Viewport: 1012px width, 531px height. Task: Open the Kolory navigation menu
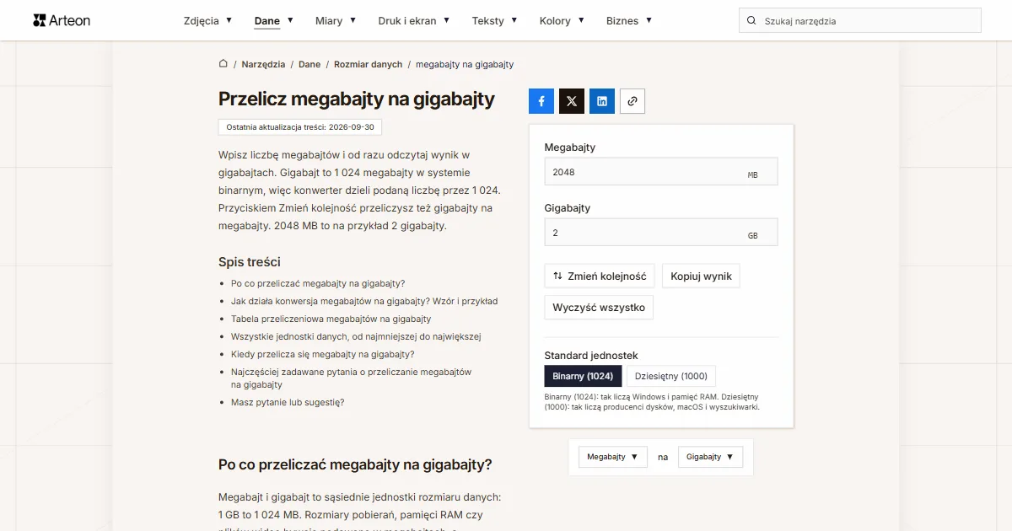(562, 21)
